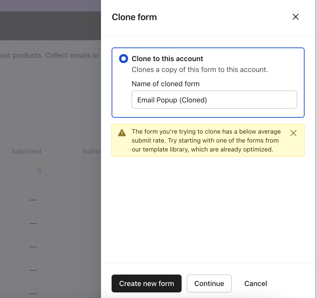Close the Clone form panel
This screenshot has width=318, height=298.
click(295, 17)
